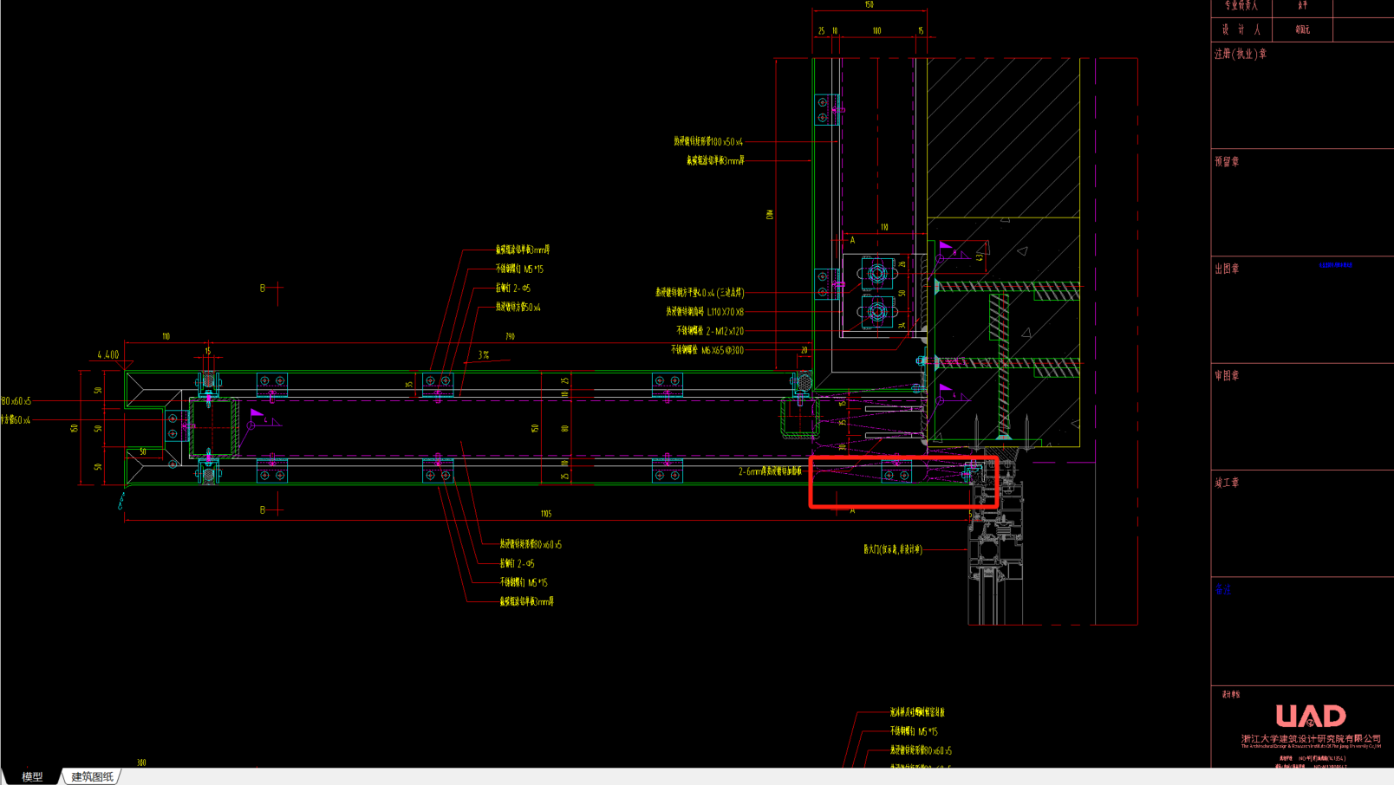Click the 2-6mm厚热浸镀锌加筋板 label

pyautogui.click(x=770, y=471)
